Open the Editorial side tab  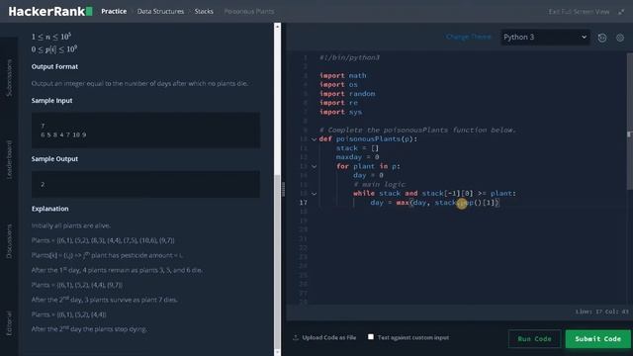tap(9, 323)
